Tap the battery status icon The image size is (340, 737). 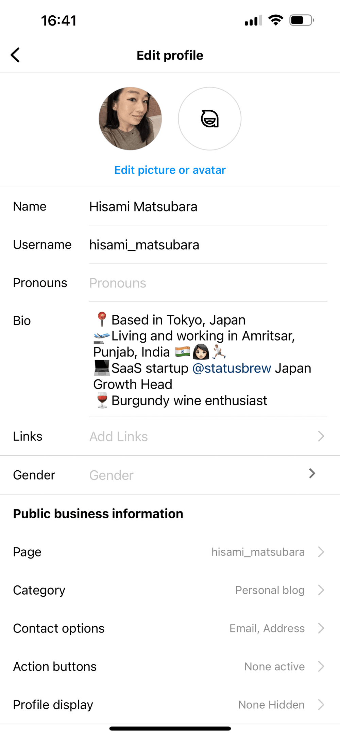click(301, 20)
